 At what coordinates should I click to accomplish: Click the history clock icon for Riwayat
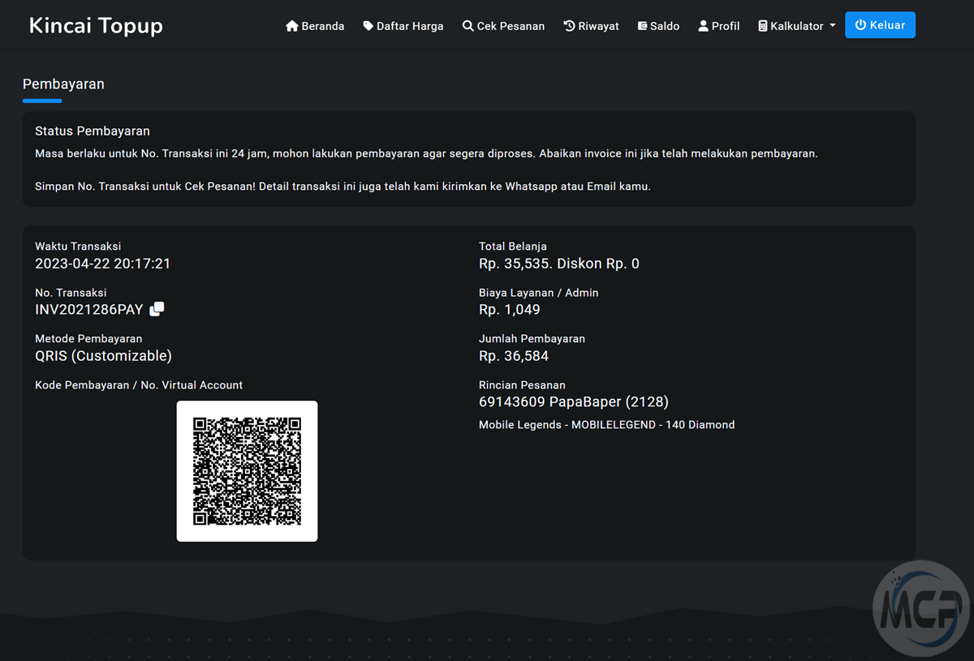click(x=569, y=26)
